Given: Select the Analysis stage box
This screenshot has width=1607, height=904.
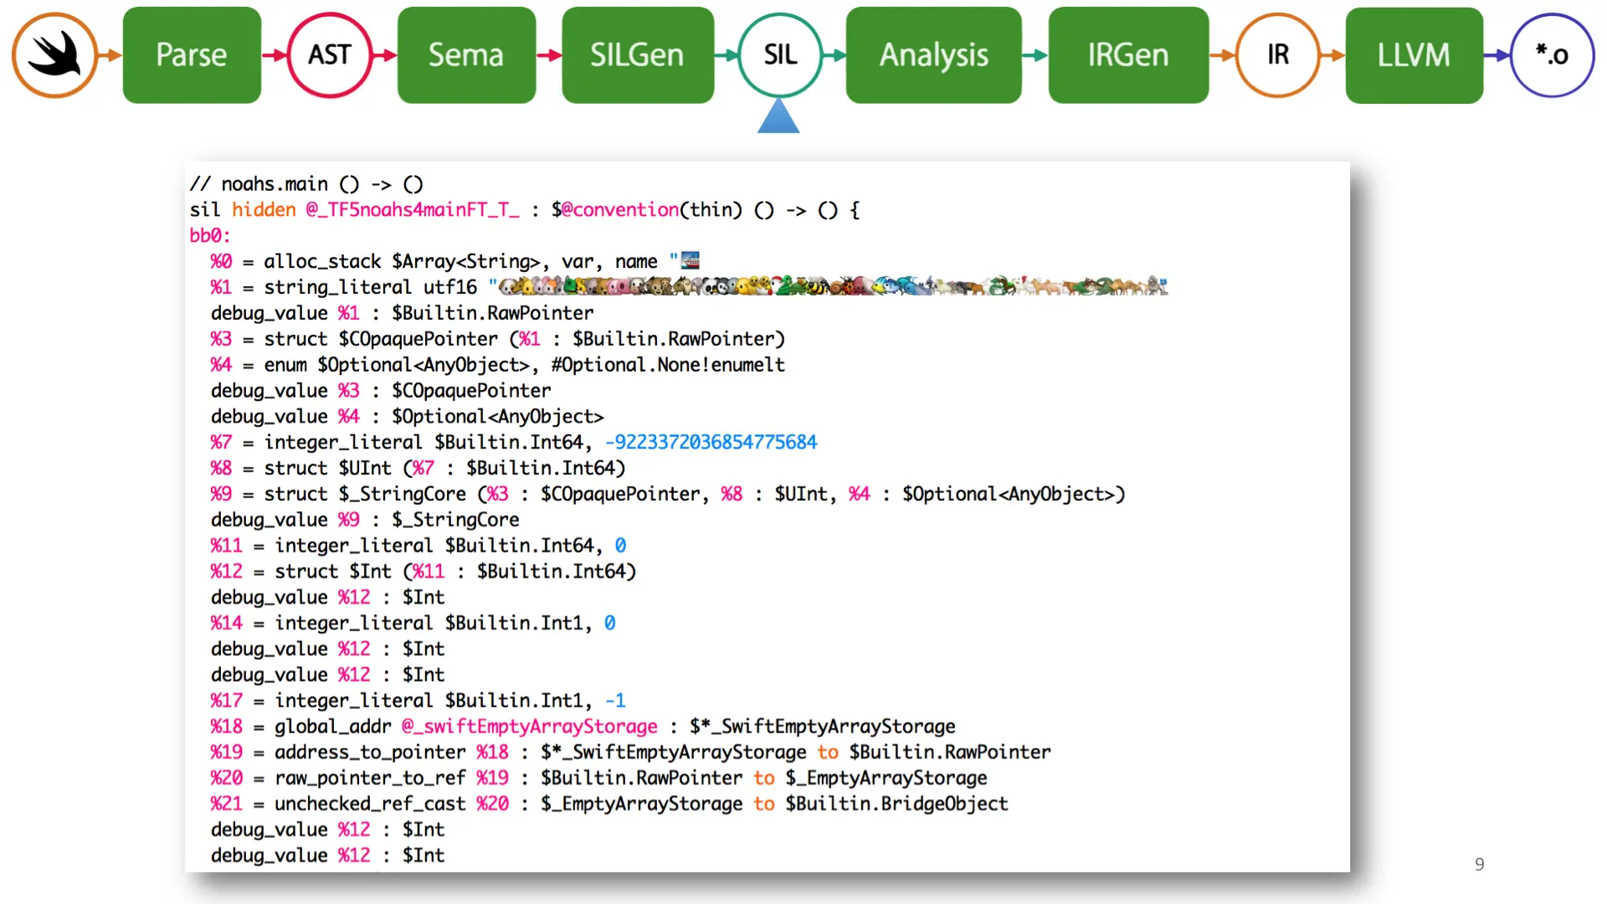Looking at the screenshot, I should tap(933, 55).
